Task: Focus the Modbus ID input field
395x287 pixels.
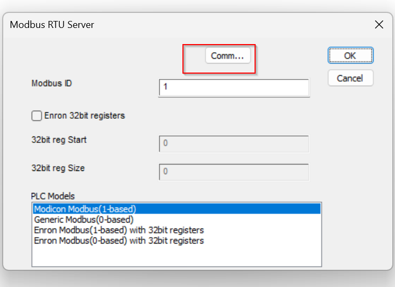Action: coord(234,87)
